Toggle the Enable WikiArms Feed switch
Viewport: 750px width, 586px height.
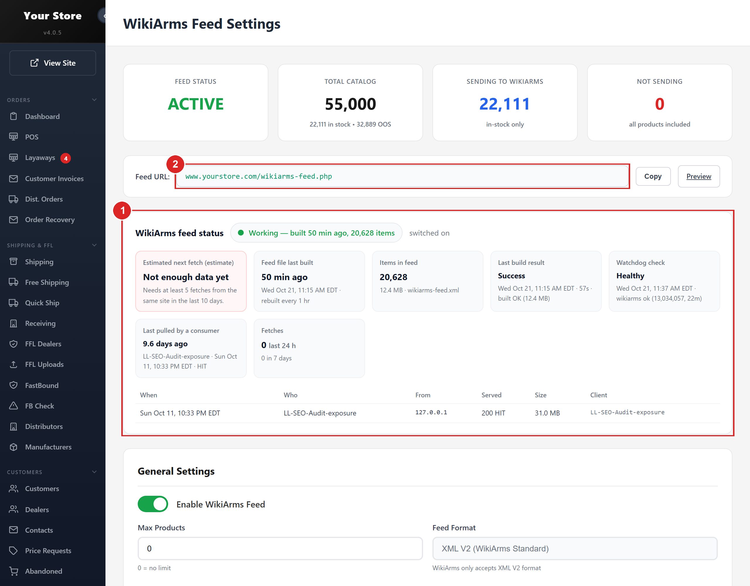(153, 504)
